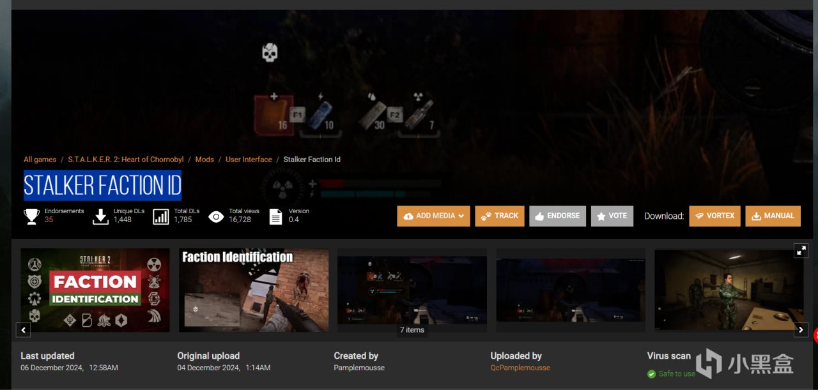Click the Stalker Faction Id breadcrumb text
The image size is (818, 390).
point(312,160)
